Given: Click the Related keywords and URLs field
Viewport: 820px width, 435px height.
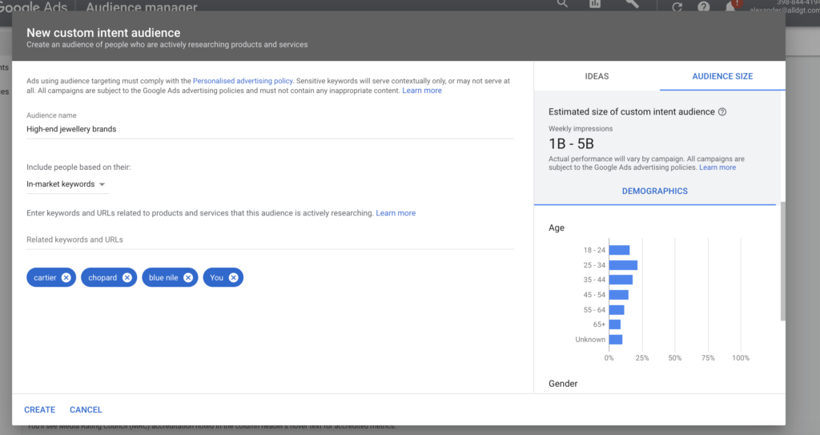Looking at the screenshot, I should click(271, 240).
